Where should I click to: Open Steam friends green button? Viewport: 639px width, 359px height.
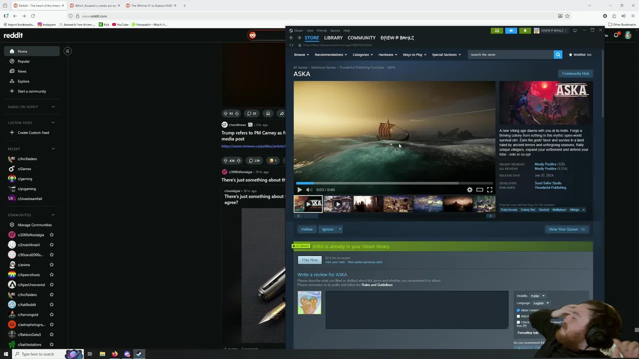[497, 30]
